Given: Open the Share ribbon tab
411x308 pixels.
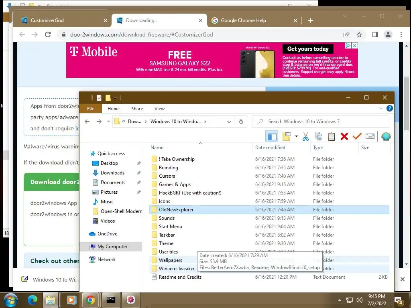Looking at the screenshot, I should click(137, 109).
